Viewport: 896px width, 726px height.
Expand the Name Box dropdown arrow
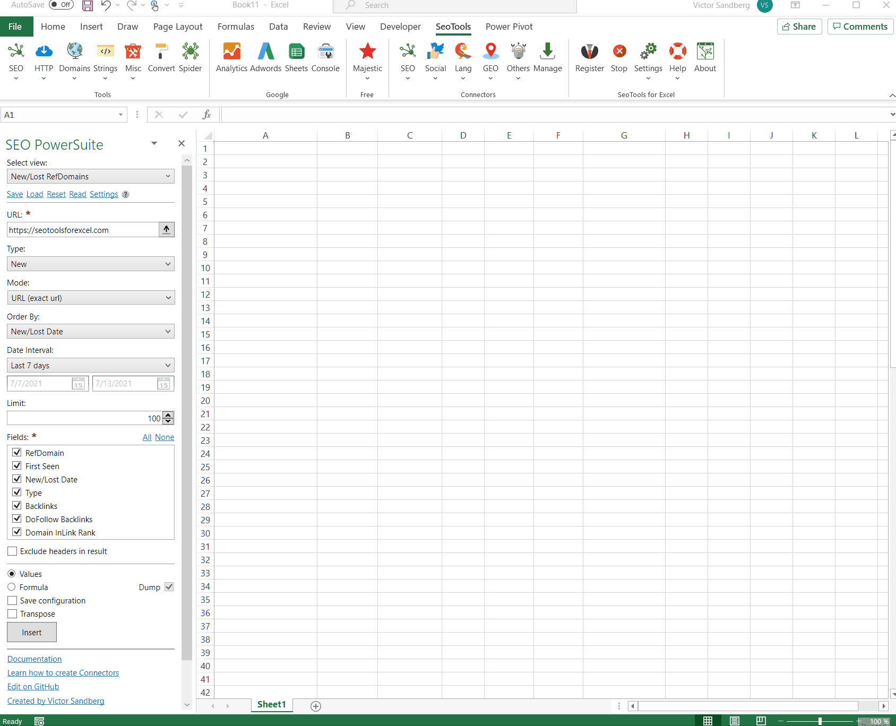120,115
